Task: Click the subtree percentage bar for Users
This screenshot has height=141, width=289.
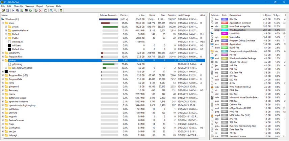Action: [109, 23]
